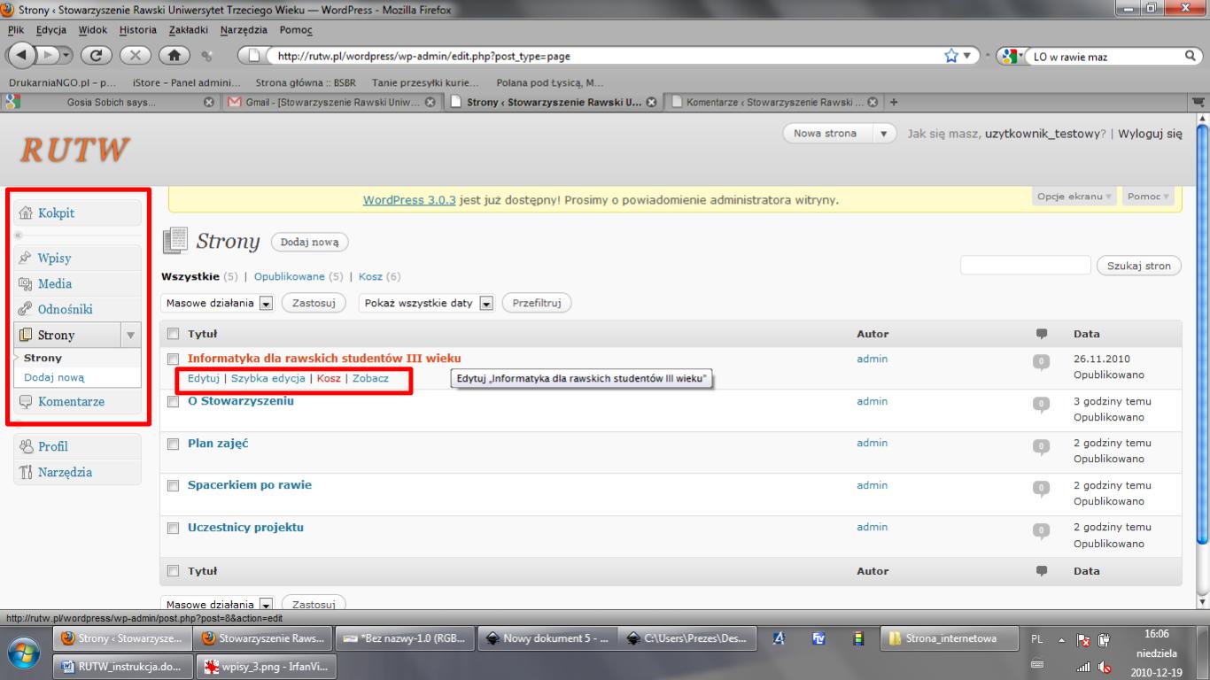Select the checkbox for Uczestnicy projektu
This screenshot has height=680, width=1210.
point(174,528)
